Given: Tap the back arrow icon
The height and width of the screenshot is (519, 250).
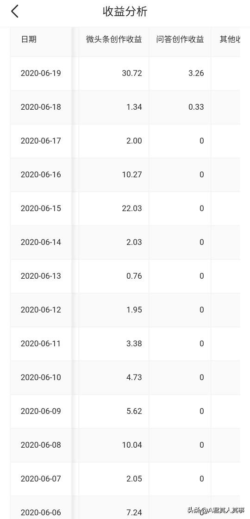Looking at the screenshot, I should 15,12.
